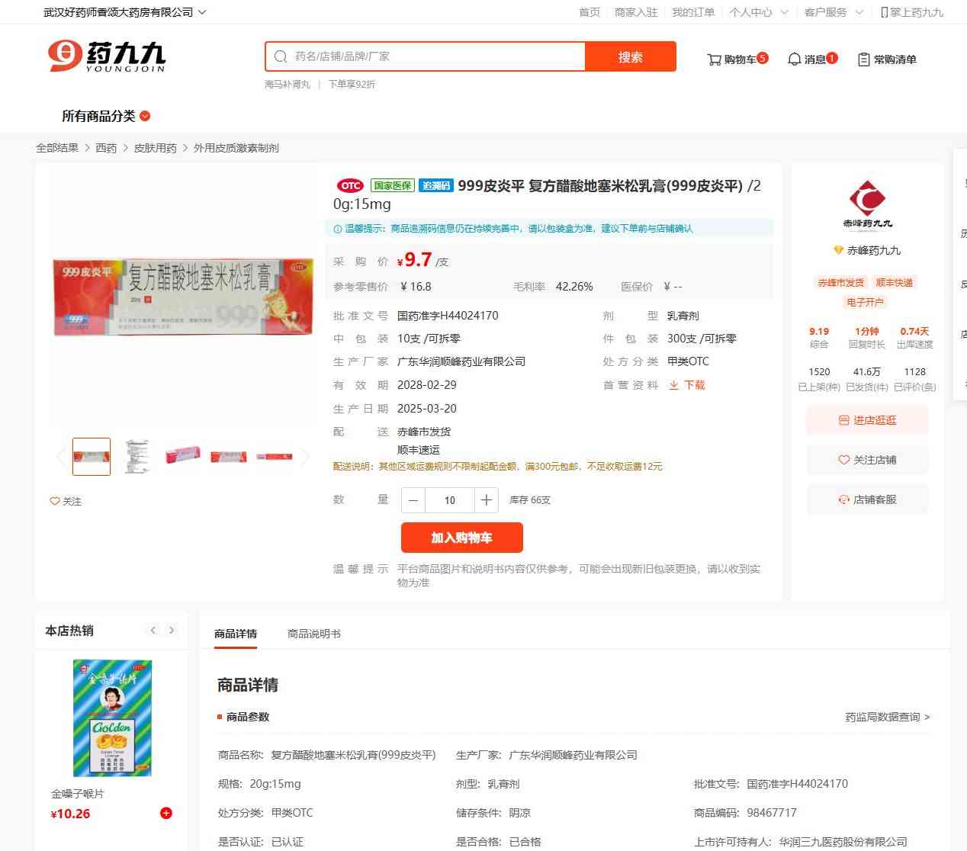Expand 所有商品分类 category dropdown
This screenshot has height=851, width=967.
point(106,116)
